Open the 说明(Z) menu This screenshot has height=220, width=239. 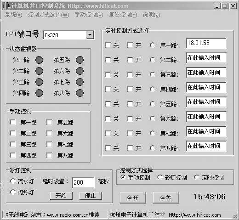[x=151, y=15]
